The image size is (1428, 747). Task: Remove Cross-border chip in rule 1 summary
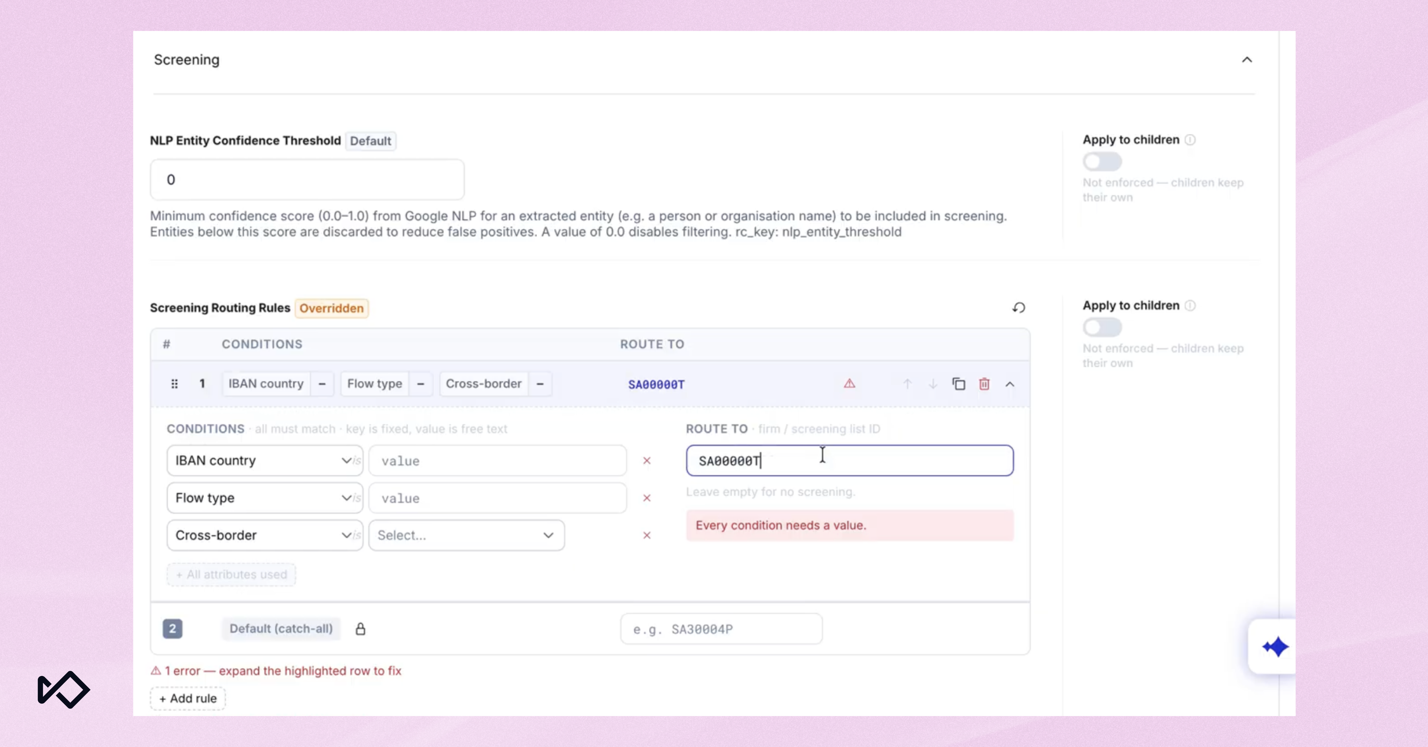(540, 384)
